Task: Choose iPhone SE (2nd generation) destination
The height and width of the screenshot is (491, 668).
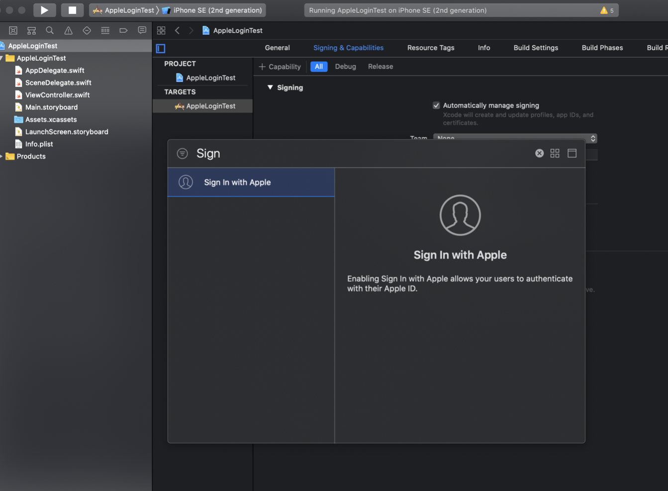Action: [212, 10]
